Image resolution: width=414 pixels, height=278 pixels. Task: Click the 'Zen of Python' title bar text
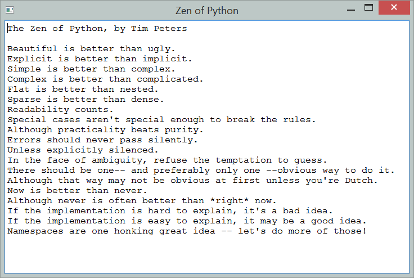tap(206, 11)
